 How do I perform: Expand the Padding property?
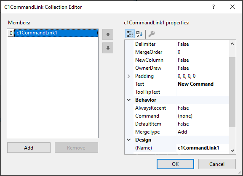pyautogui.click(x=129, y=76)
